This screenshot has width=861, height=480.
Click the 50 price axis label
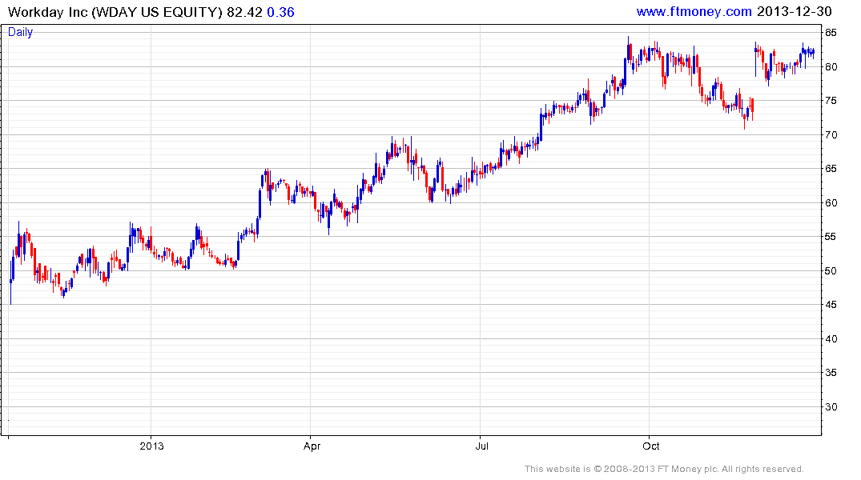pyautogui.click(x=831, y=271)
